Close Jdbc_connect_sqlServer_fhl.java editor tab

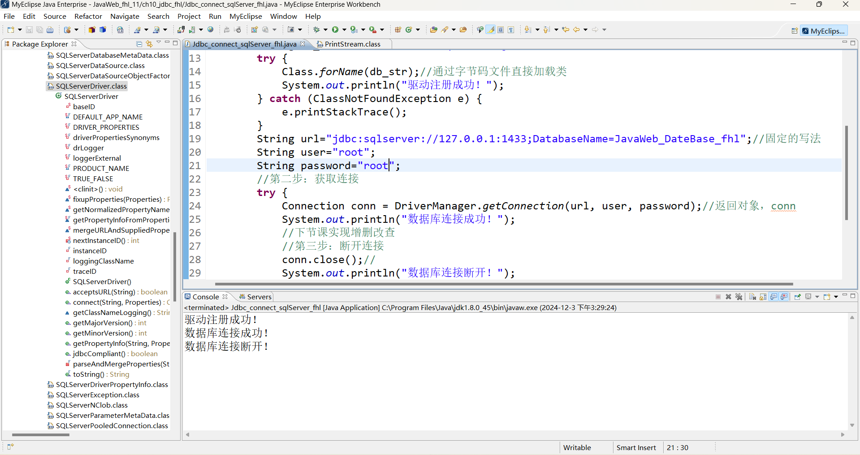pyautogui.click(x=303, y=44)
